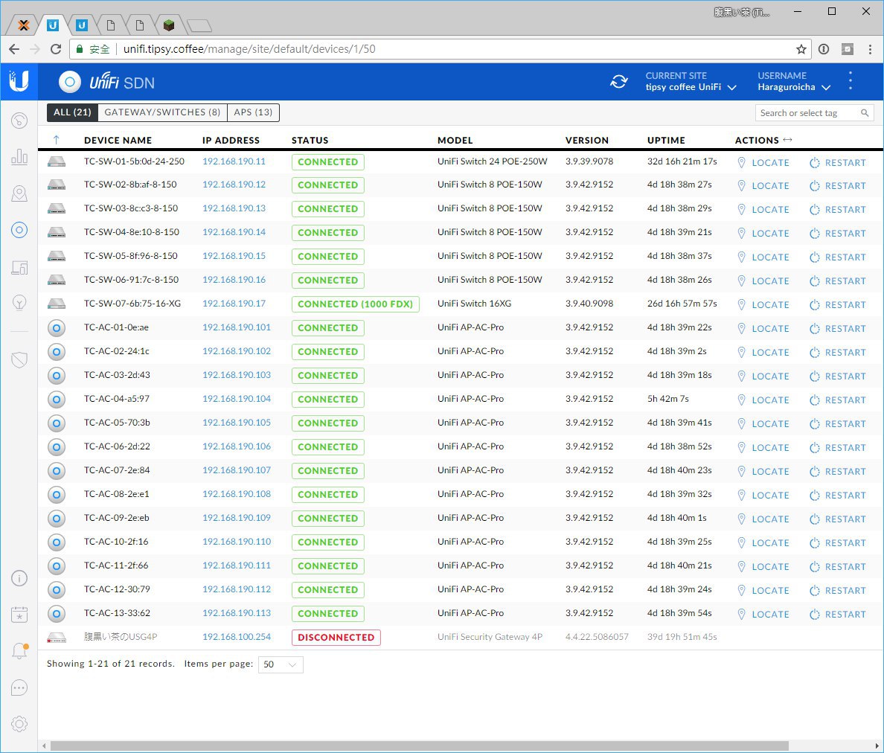Expand the Username Haraguroicha dropdown
Viewport: 884px width, 753px height.
pos(794,82)
